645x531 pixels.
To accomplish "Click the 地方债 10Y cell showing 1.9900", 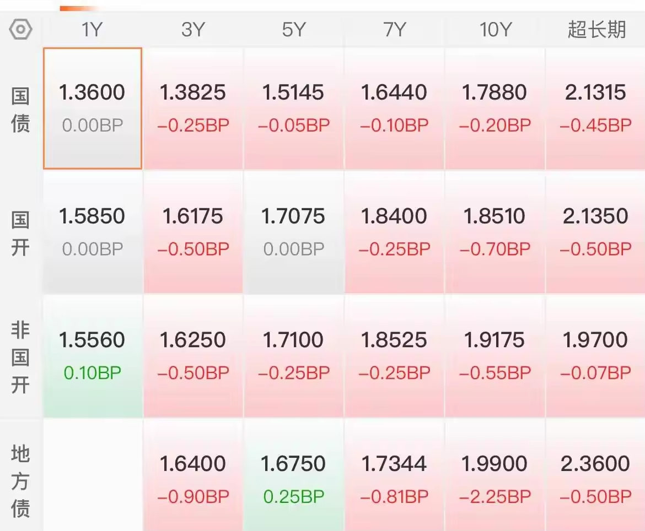I will click(495, 479).
